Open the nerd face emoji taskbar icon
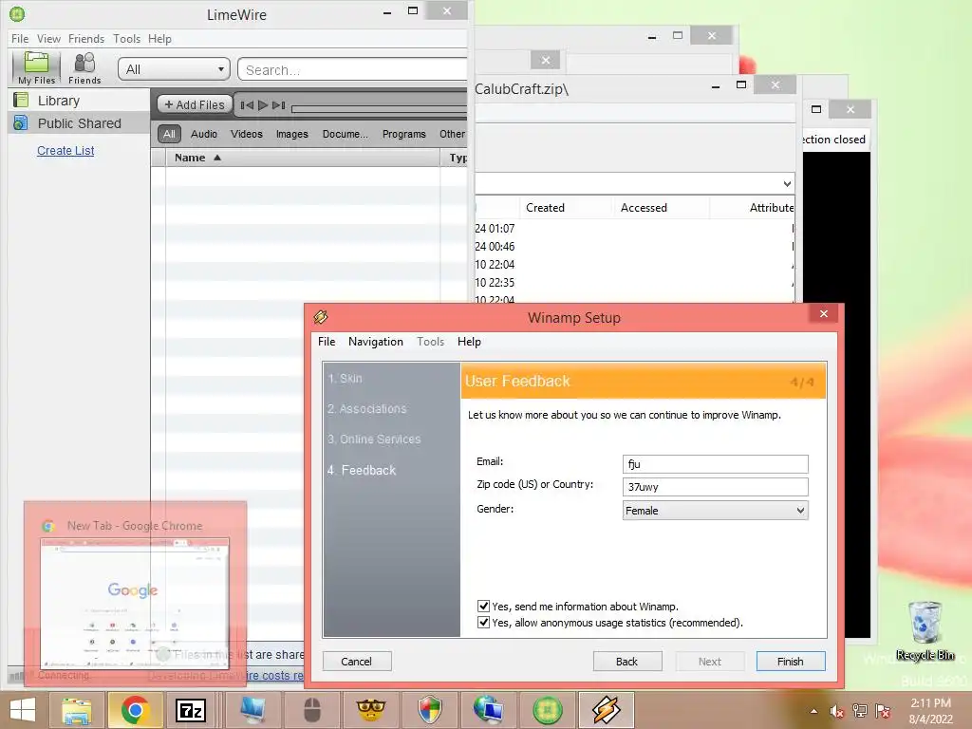 [371, 710]
